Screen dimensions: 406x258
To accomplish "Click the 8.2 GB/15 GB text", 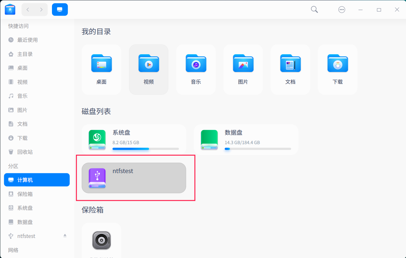I will [126, 142].
